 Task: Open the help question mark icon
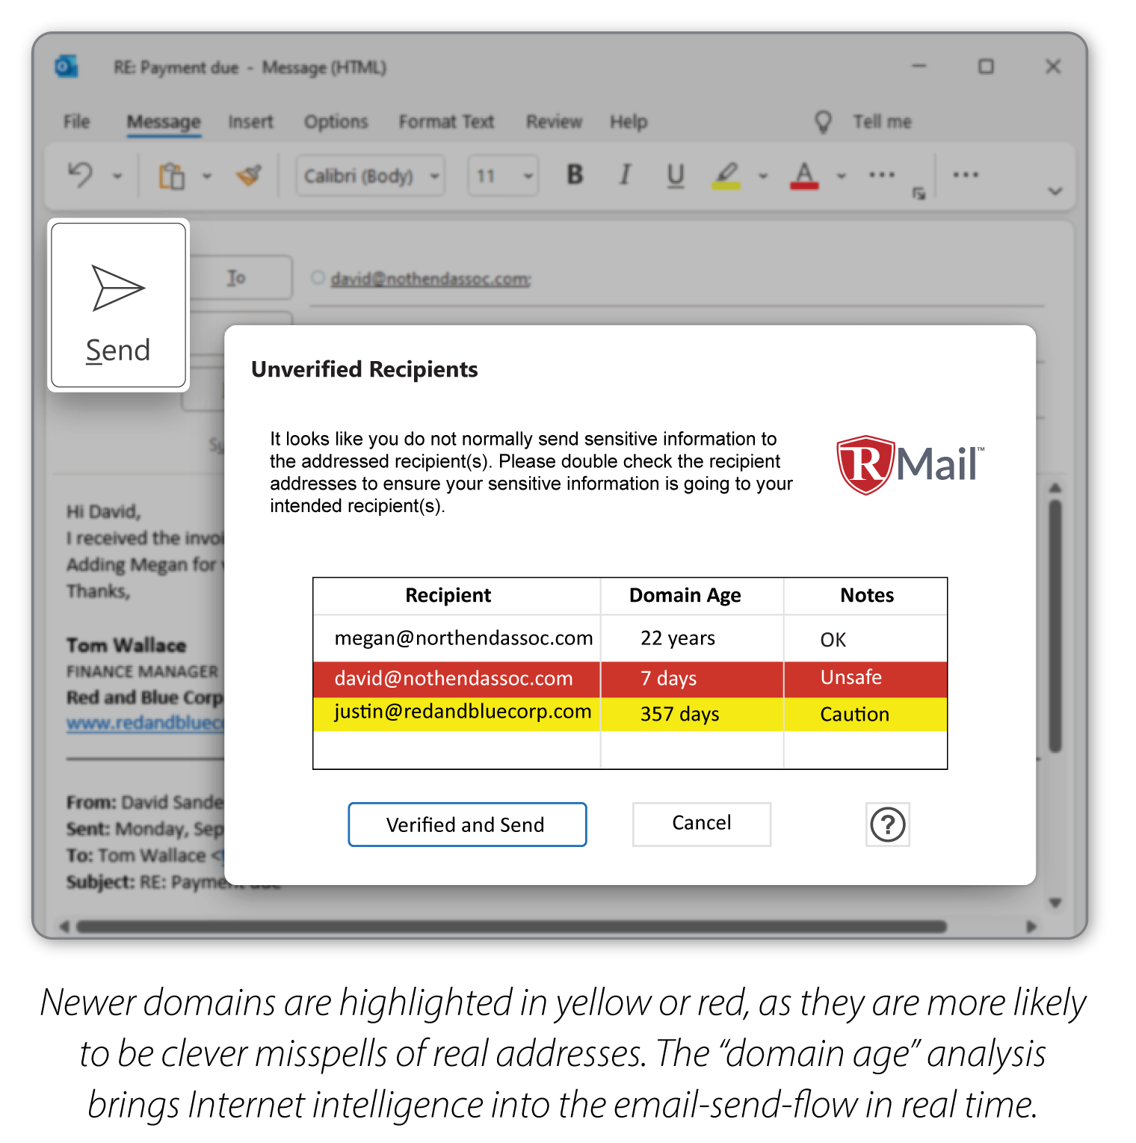coord(887,825)
